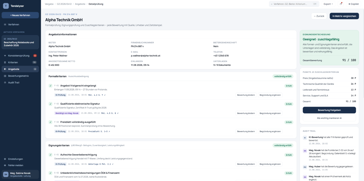
Task: Open the Copilot assistant
Action: 353,4
